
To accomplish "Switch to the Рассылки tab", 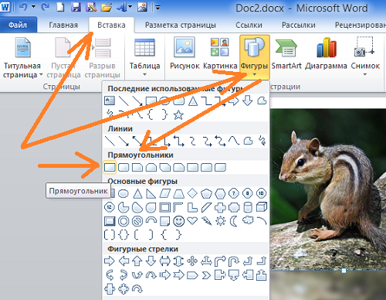I will pyautogui.click(x=299, y=25).
